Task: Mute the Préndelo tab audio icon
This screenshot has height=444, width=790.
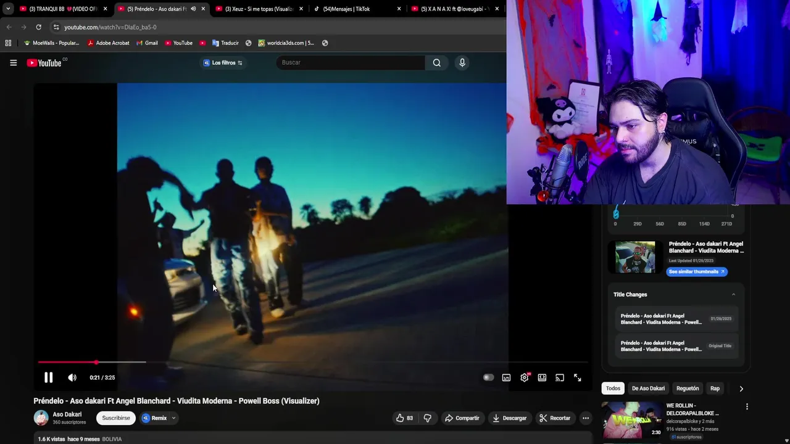Action: coord(193,9)
